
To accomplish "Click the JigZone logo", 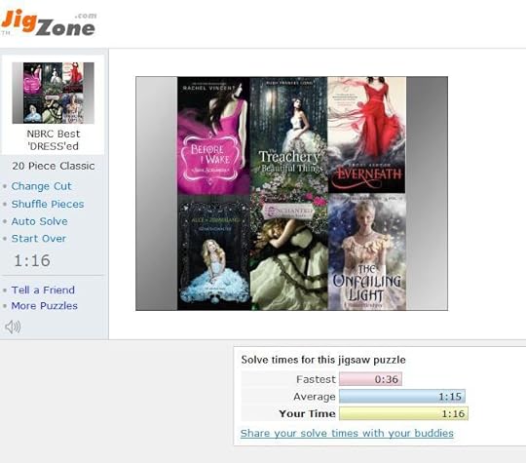I will (49, 22).
